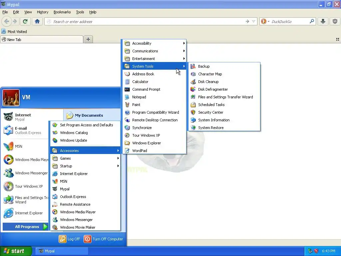Image resolution: width=341 pixels, height=256 pixels.
Task: Open Windows Explorer from Accessories
Action: [155, 143]
